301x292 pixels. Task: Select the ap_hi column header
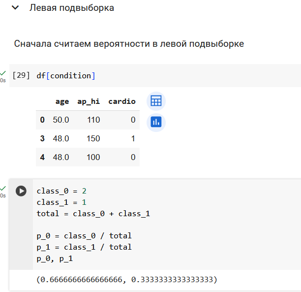tap(89, 101)
